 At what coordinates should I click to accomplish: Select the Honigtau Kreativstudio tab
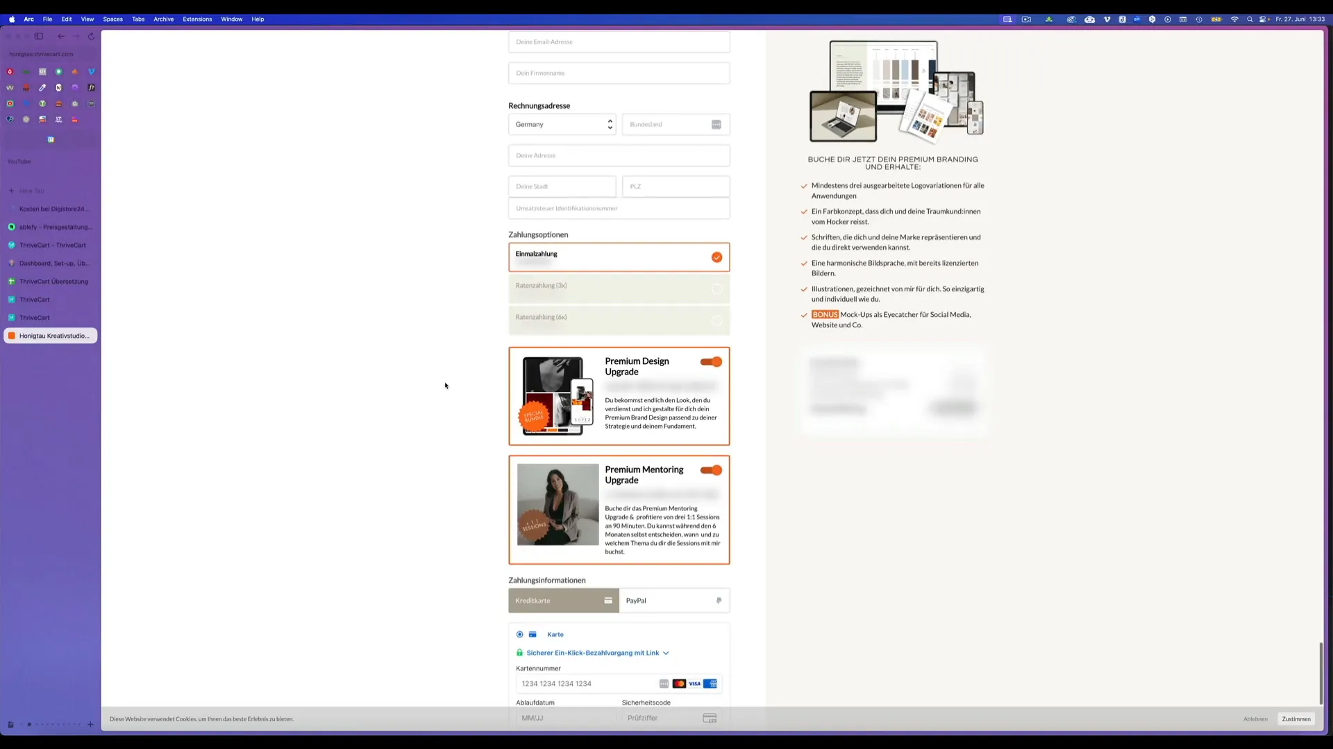(50, 336)
